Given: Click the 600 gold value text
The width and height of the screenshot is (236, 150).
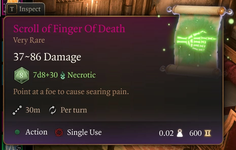Looking at the screenshot, I should (x=195, y=133).
